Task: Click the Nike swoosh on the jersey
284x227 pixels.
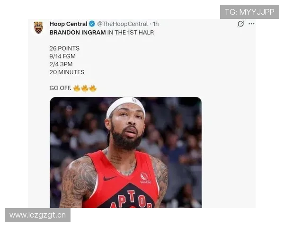Action: (x=110, y=178)
